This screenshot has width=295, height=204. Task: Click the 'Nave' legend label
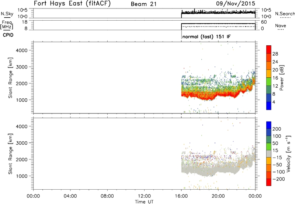click(x=281, y=25)
